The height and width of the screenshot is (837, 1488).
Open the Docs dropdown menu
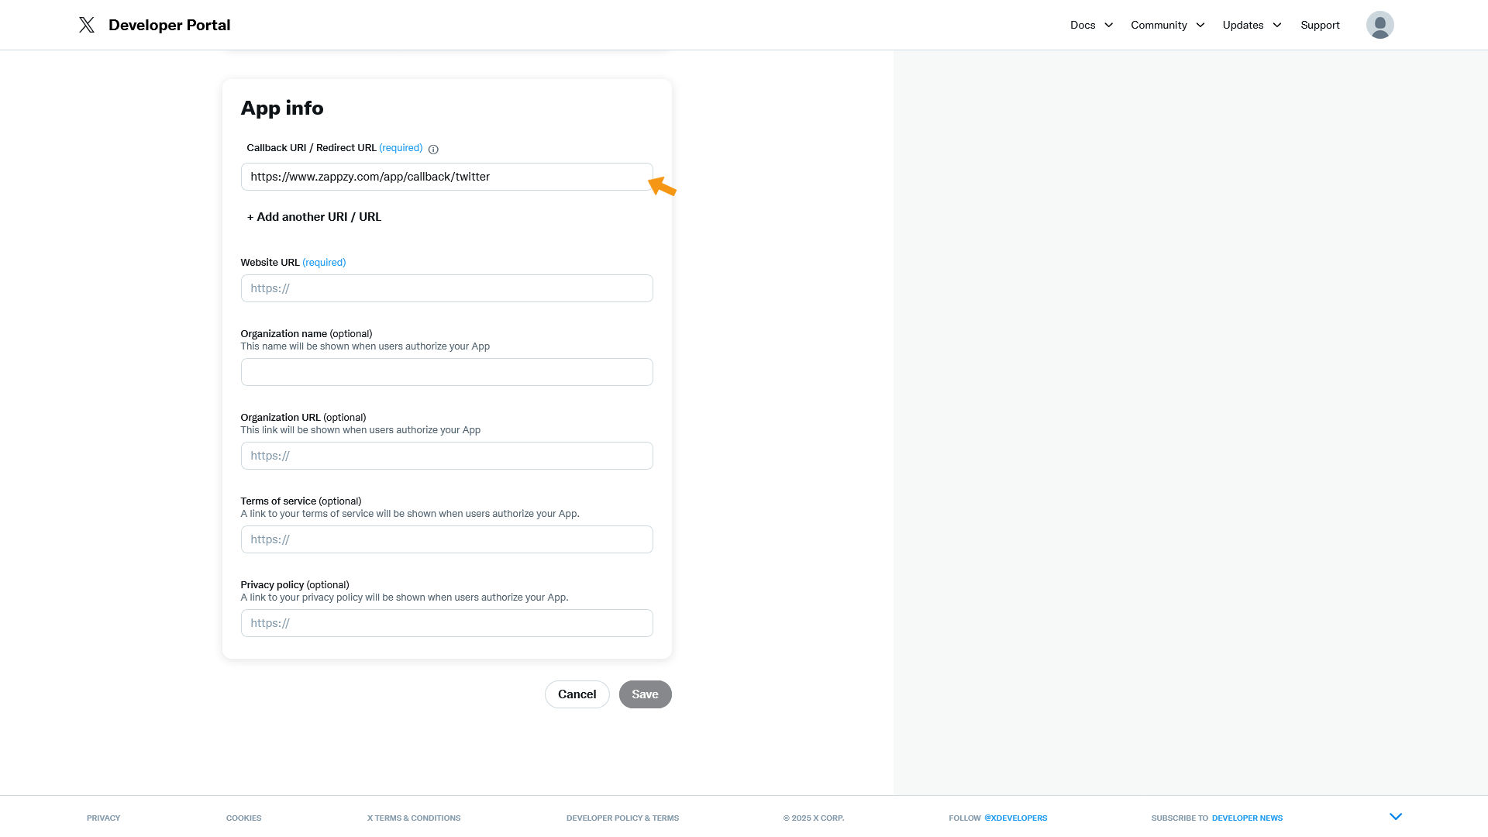(x=1091, y=25)
